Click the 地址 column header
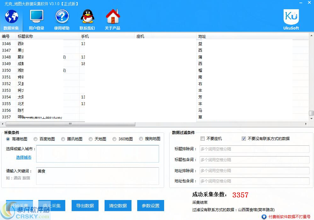The image size is (314, 220). [252, 36]
